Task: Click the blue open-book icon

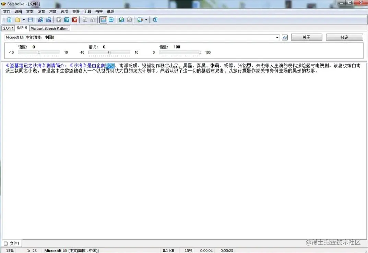Action: coord(111,20)
